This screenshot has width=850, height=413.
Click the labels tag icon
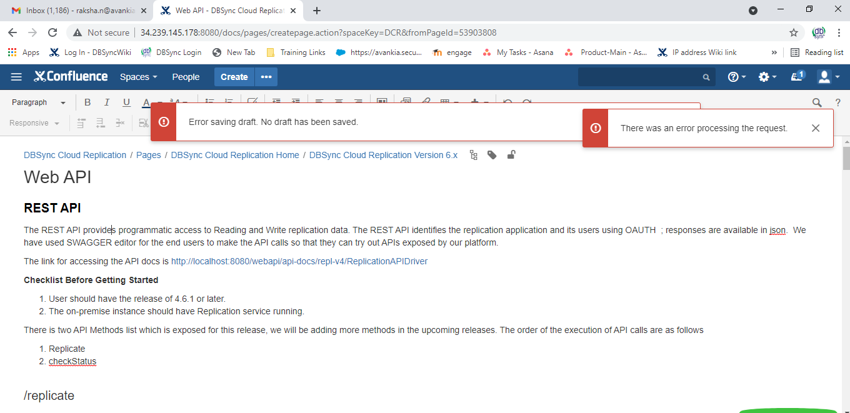(x=492, y=155)
